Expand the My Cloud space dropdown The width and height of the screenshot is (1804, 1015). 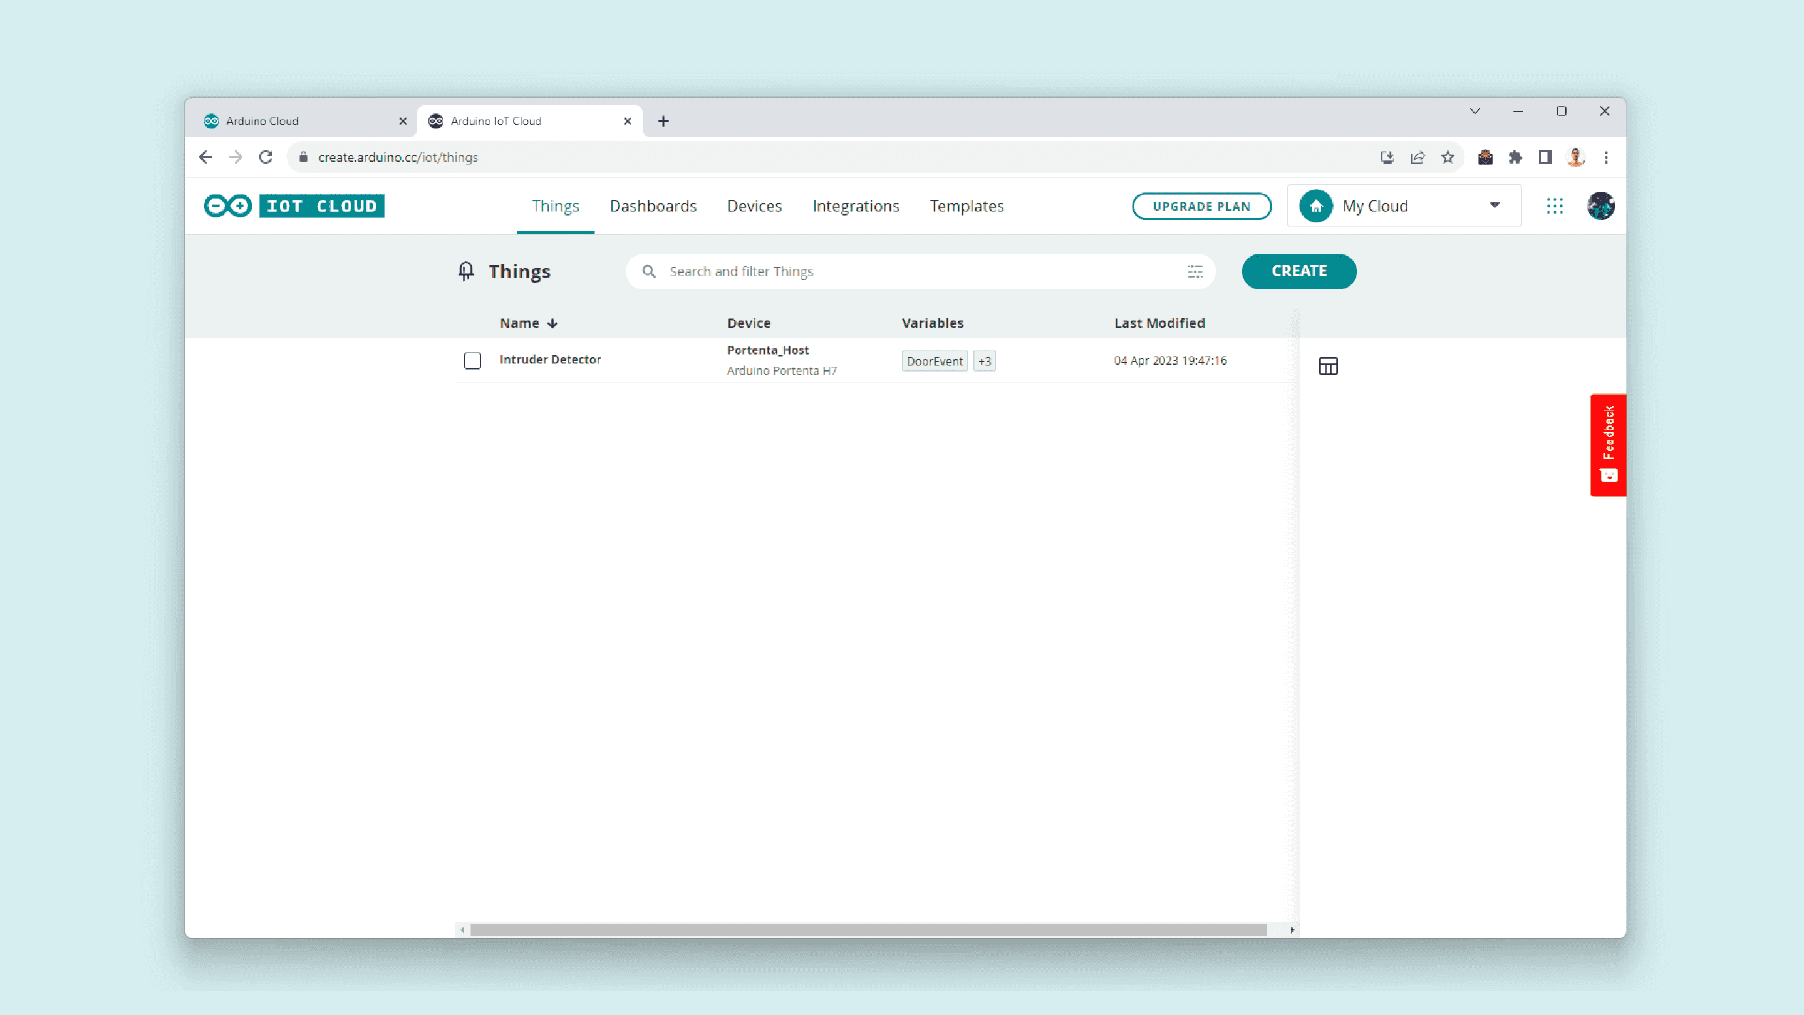pyautogui.click(x=1494, y=206)
